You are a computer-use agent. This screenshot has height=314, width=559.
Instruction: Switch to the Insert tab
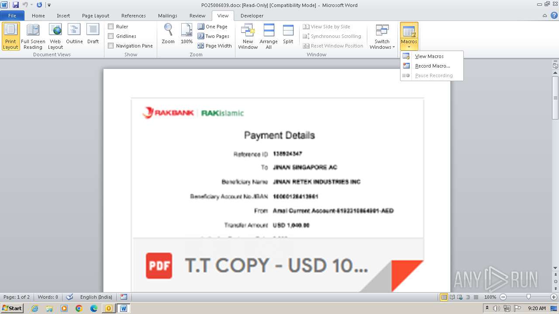pos(63,16)
